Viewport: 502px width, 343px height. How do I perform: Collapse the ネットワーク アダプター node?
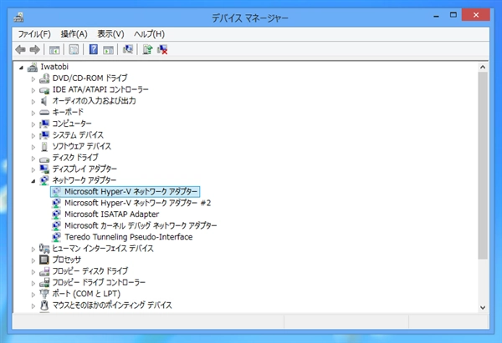(x=33, y=181)
